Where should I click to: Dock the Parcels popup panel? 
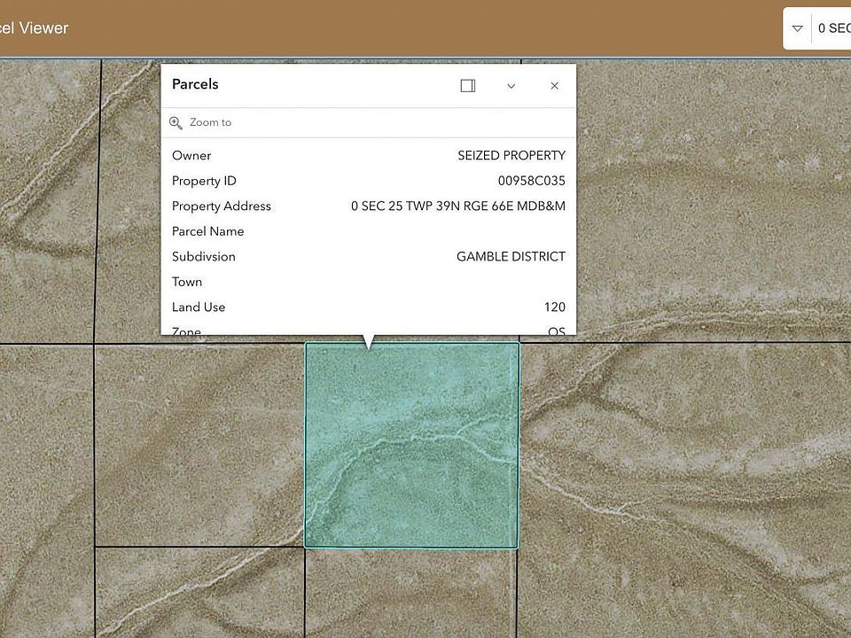(468, 86)
